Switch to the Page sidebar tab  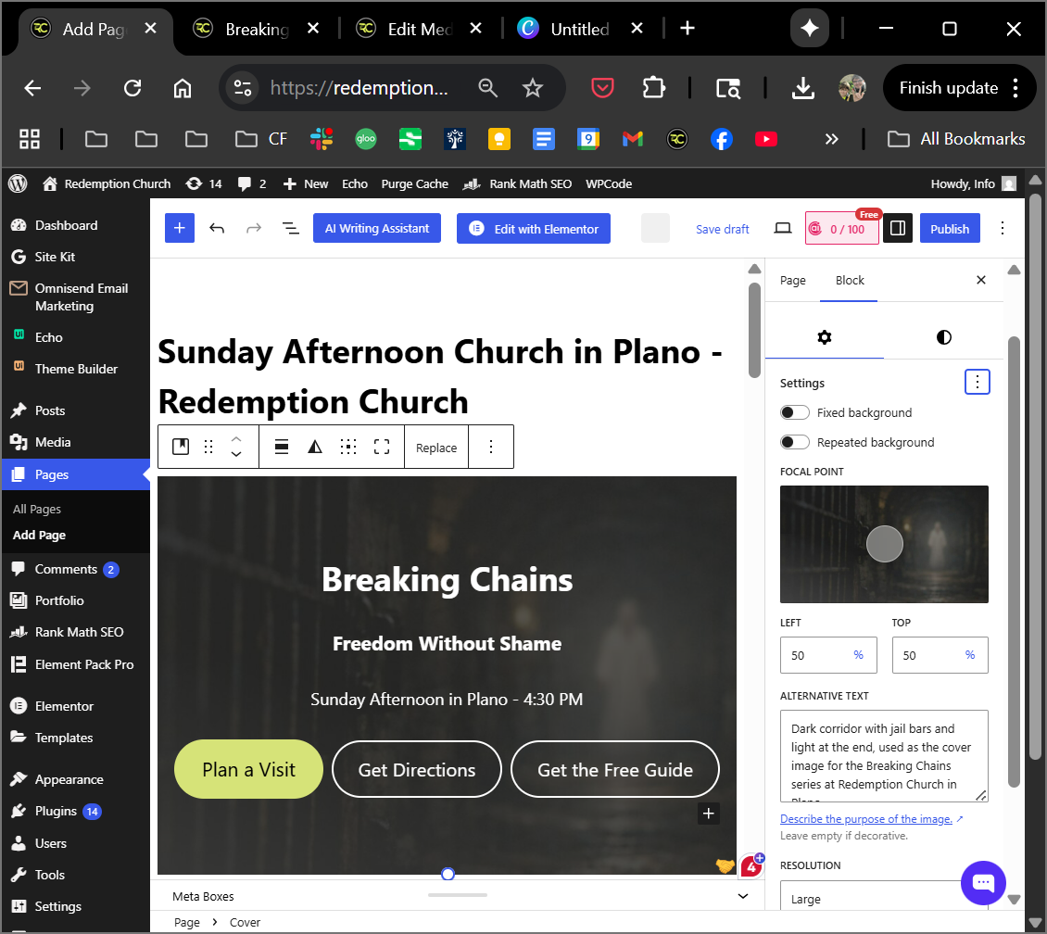[793, 281]
